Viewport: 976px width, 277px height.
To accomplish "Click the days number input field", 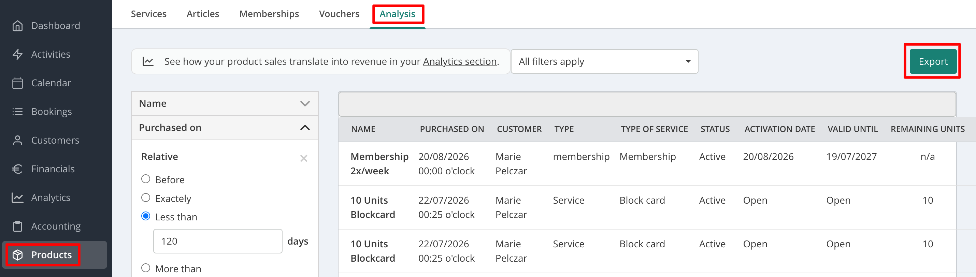I will 217,241.
